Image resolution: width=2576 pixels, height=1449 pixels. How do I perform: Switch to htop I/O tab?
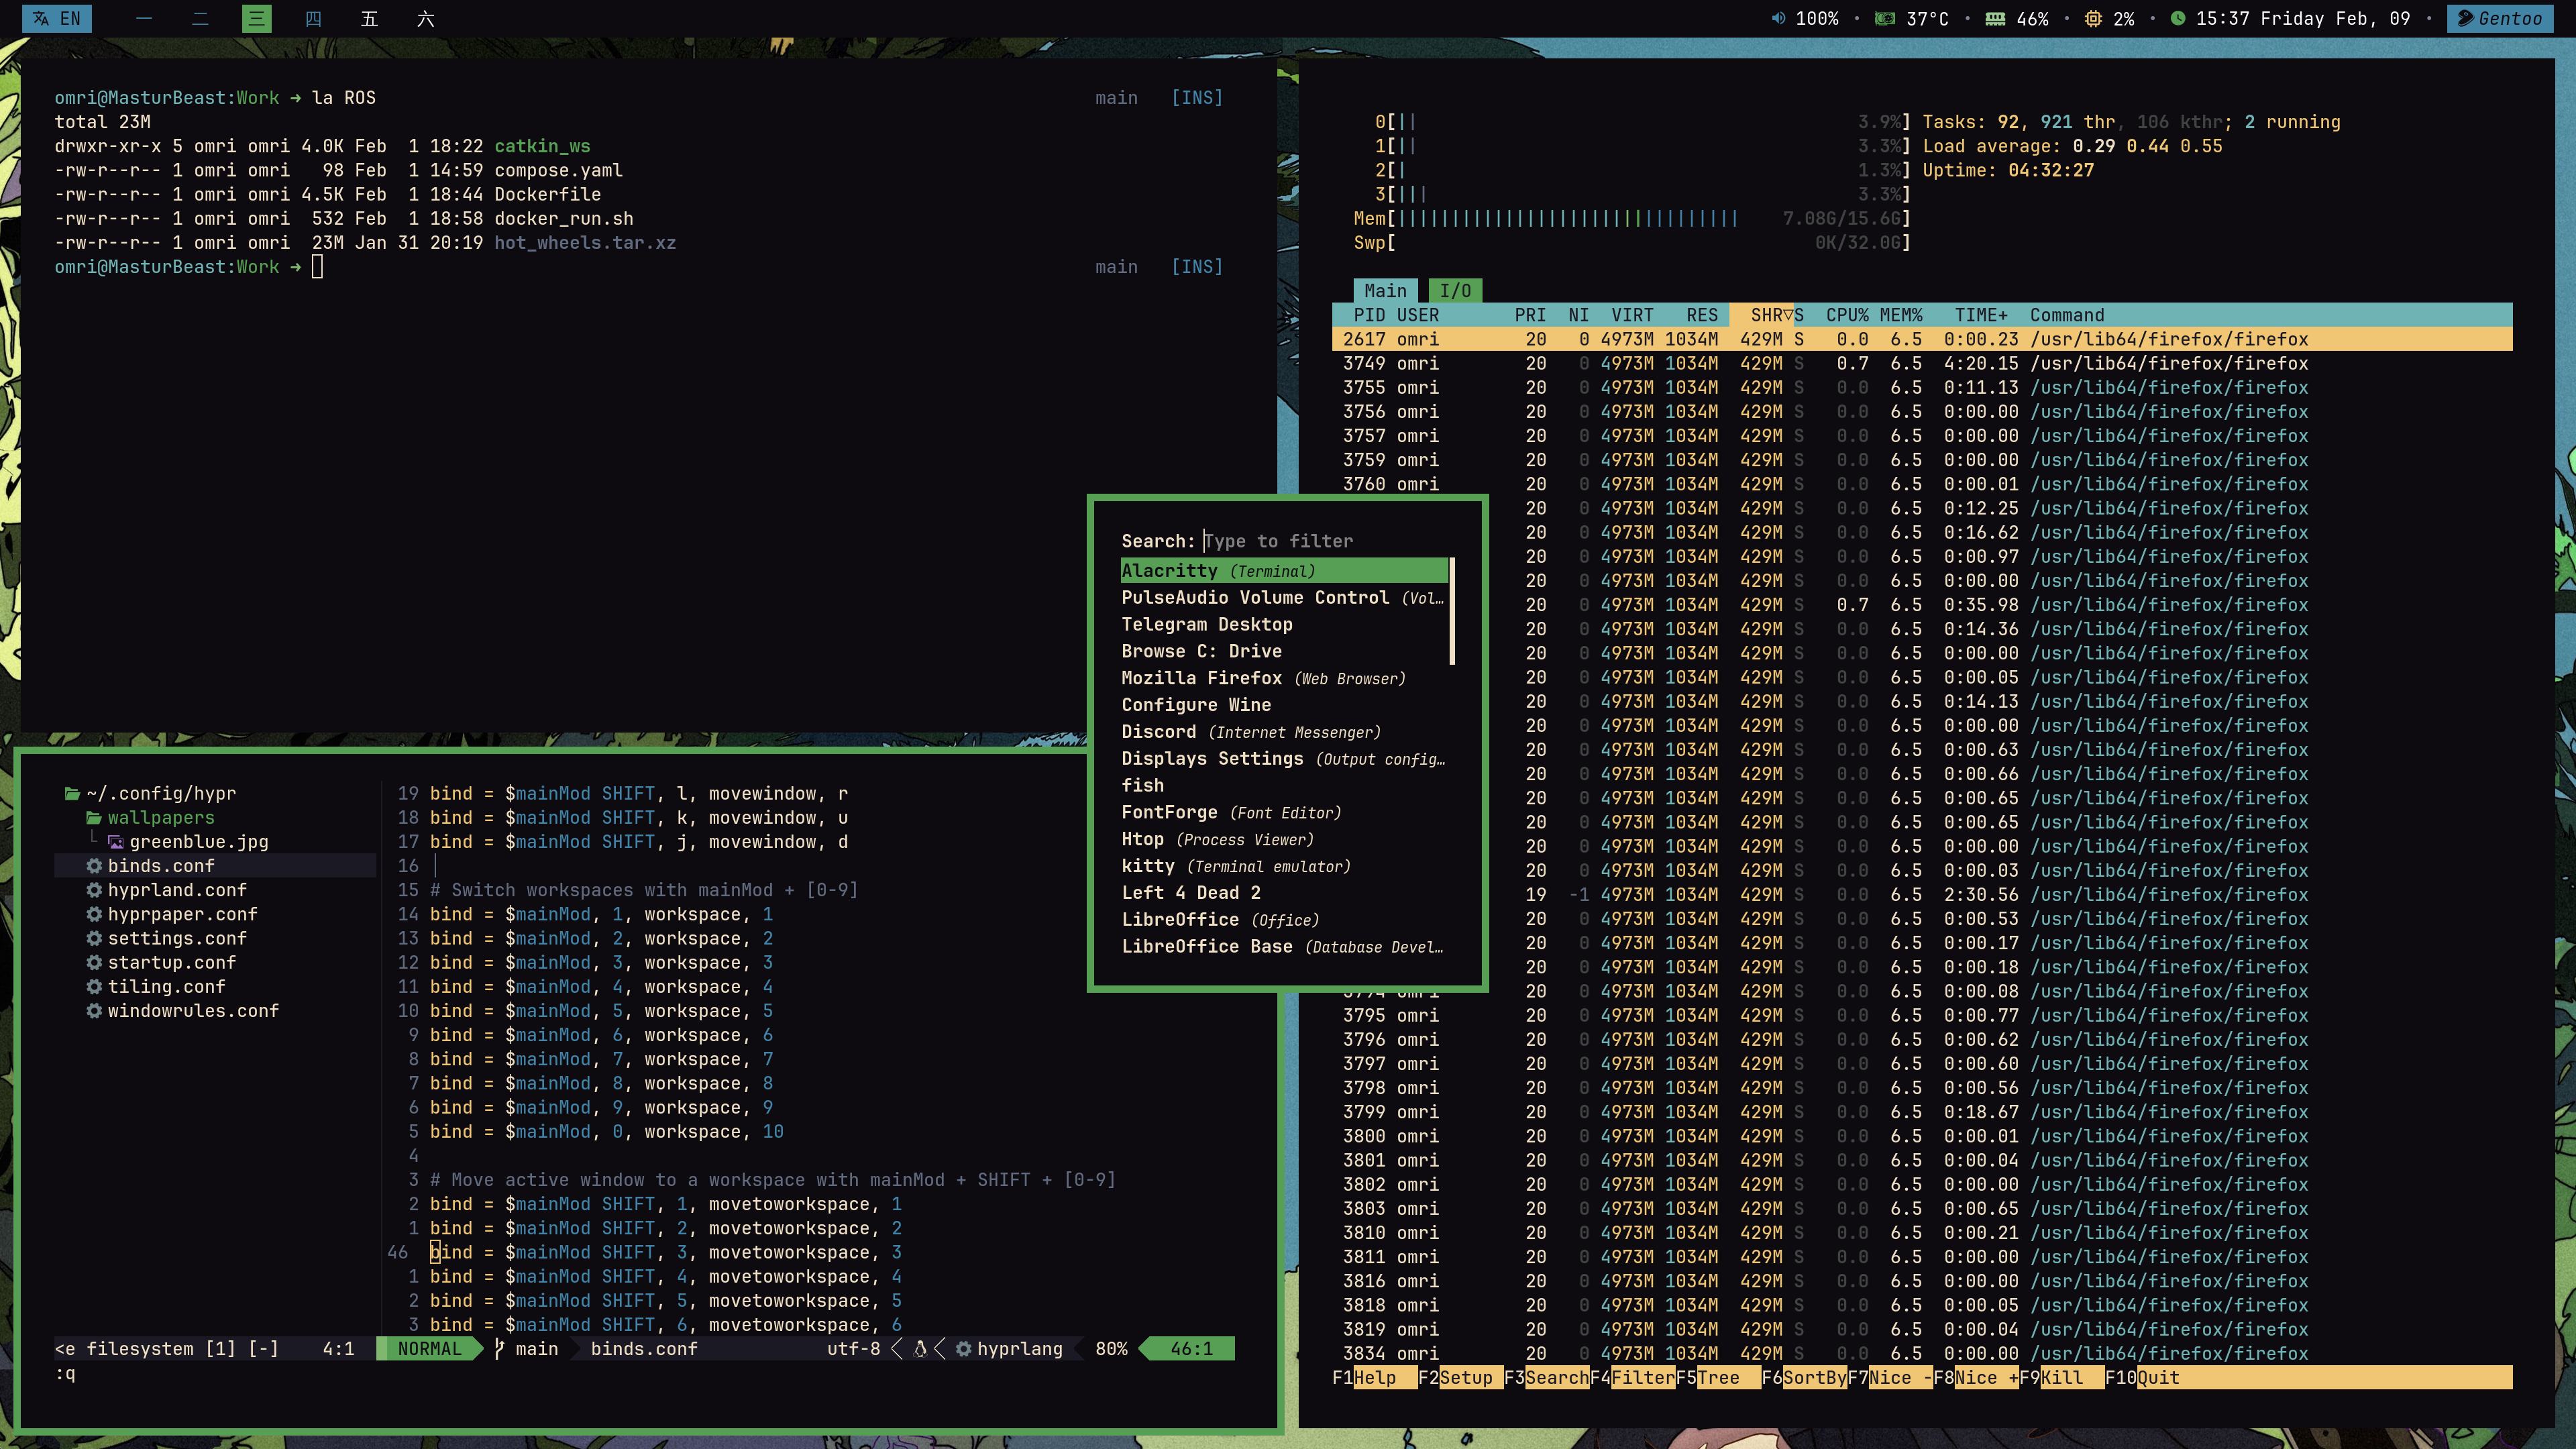point(1455,291)
